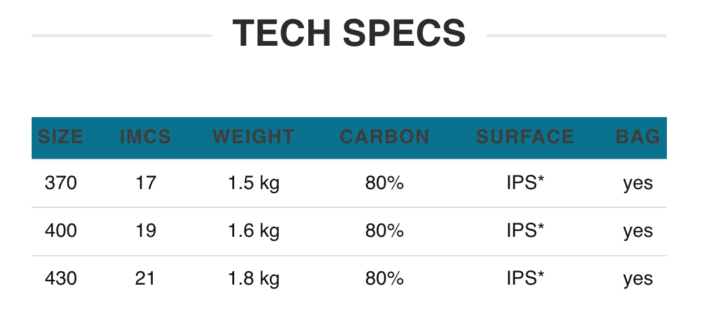Click the SIZE column header
The width and height of the screenshot is (712, 327).
(61, 137)
